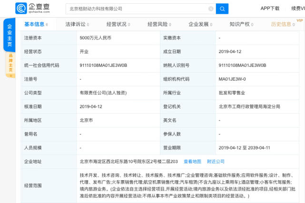Image resolution: width=305 pixels, height=203 pixels.
Task: Select 企业主页 in the left sidebar
Action: pos(9,35)
